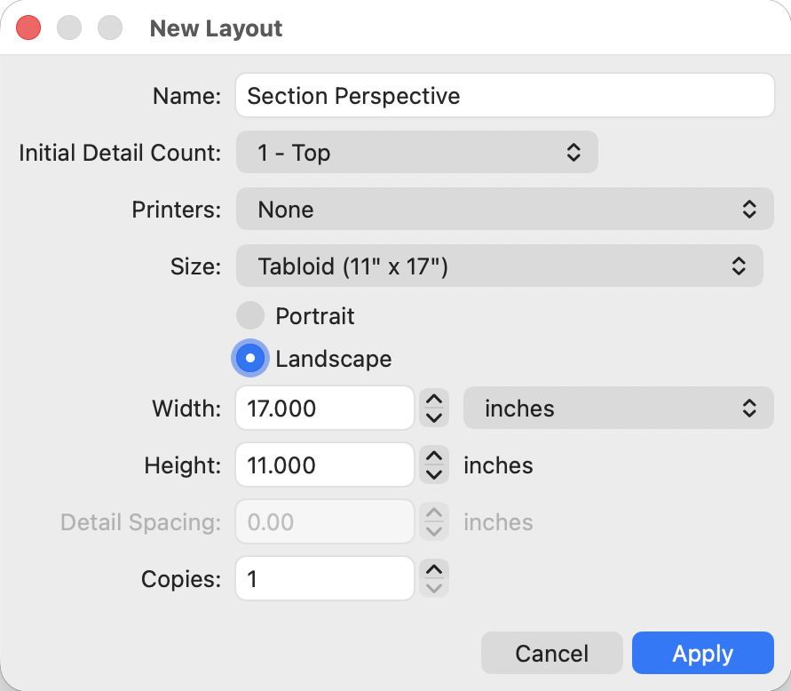Click the Copies value field
791x691 pixels.
point(325,578)
